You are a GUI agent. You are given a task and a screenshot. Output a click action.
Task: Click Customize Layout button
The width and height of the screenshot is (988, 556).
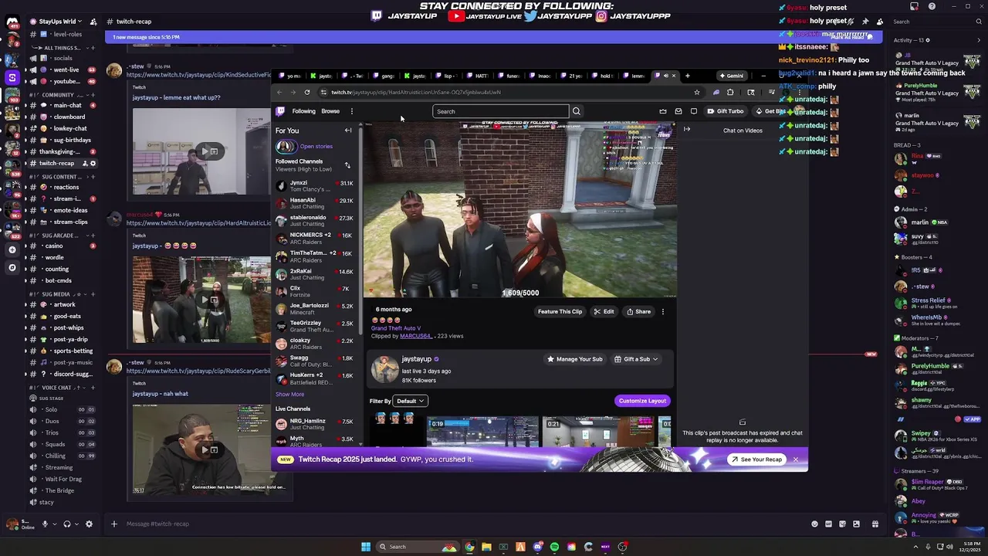tap(642, 401)
